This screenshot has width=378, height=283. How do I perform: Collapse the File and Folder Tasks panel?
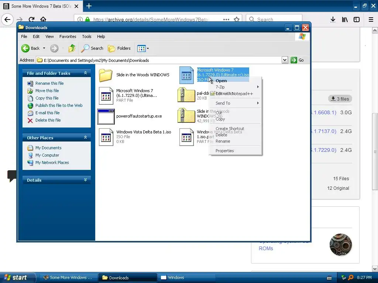click(85, 73)
